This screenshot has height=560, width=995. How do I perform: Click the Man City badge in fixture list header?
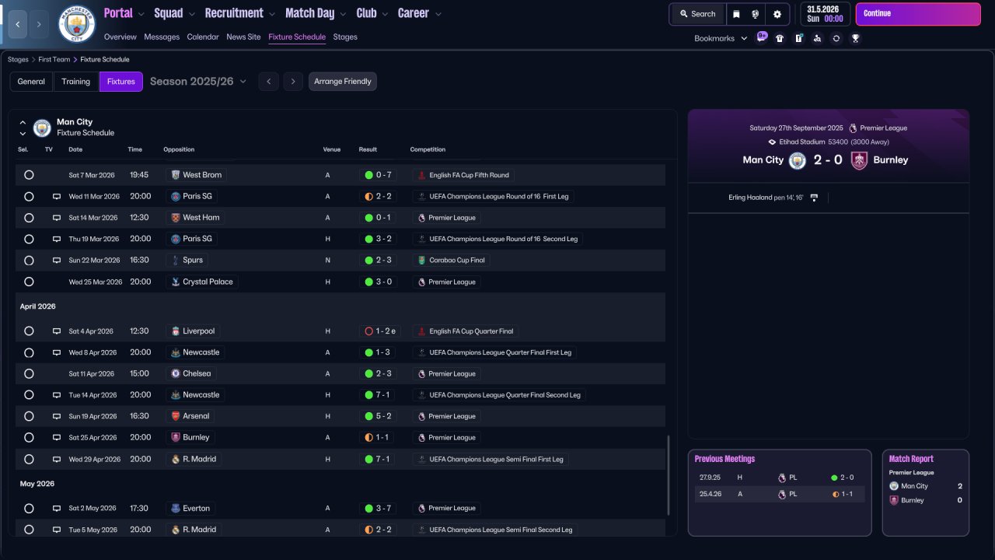42,128
